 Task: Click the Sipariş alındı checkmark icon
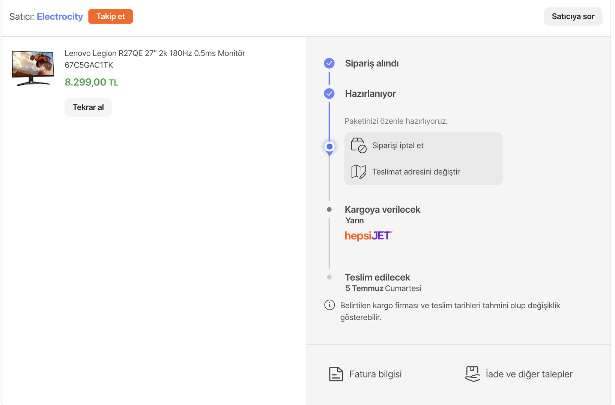(329, 63)
